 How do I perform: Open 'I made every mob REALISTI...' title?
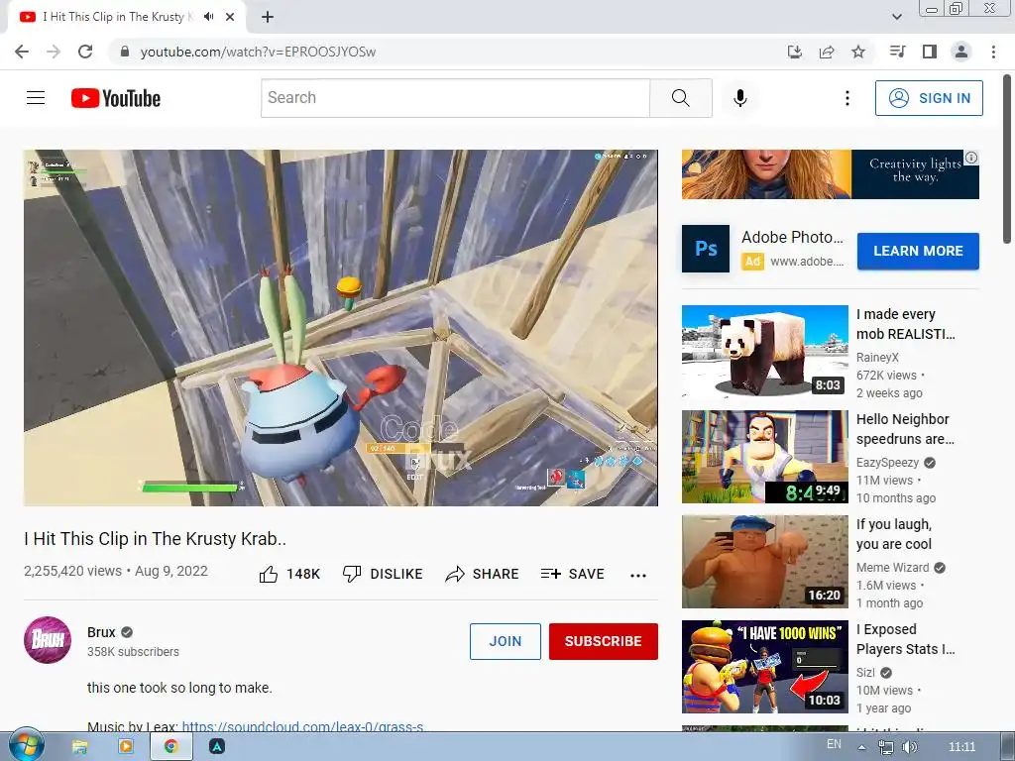tap(905, 324)
